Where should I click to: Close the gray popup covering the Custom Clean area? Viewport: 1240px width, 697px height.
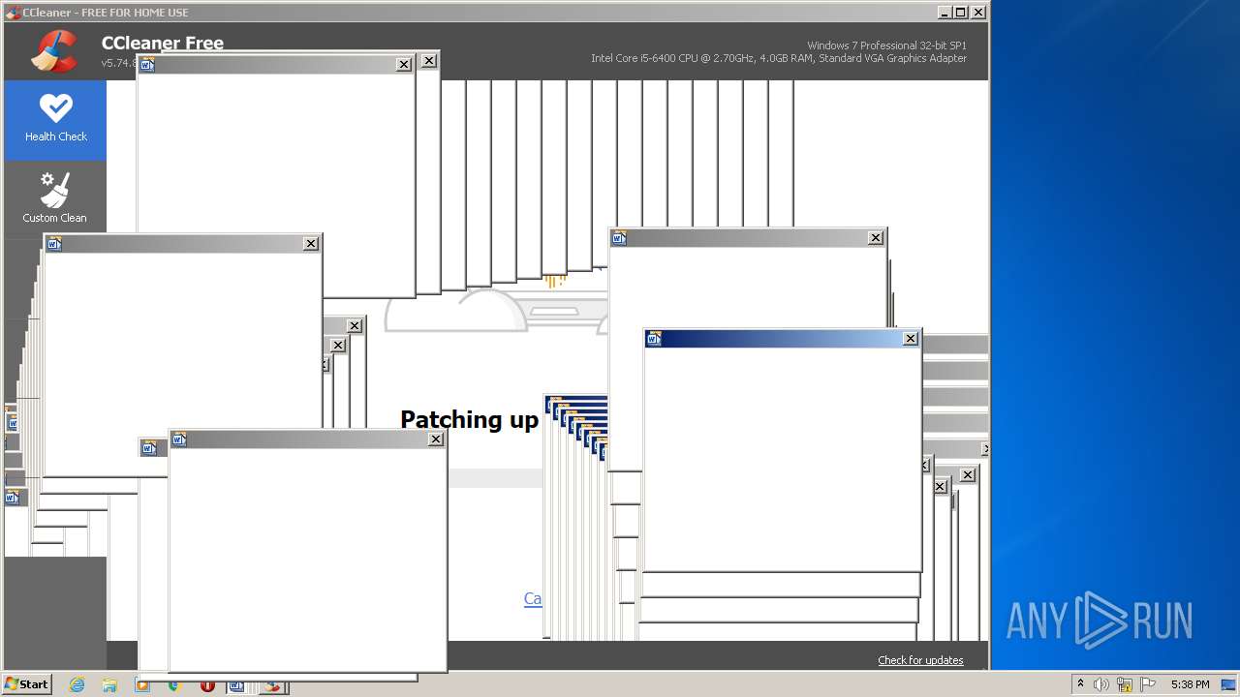[x=311, y=244]
